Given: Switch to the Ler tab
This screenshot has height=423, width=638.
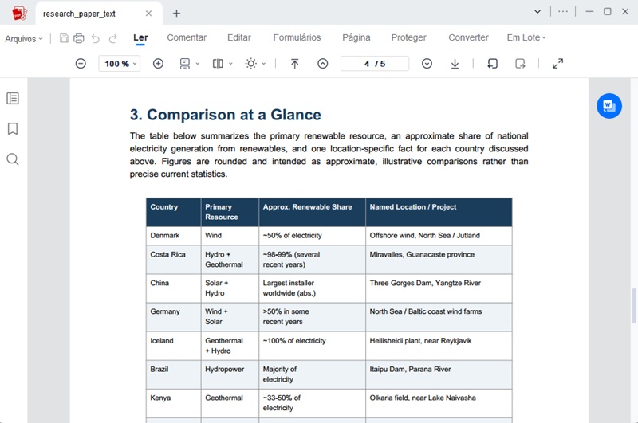Looking at the screenshot, I should tap(140, 37).
